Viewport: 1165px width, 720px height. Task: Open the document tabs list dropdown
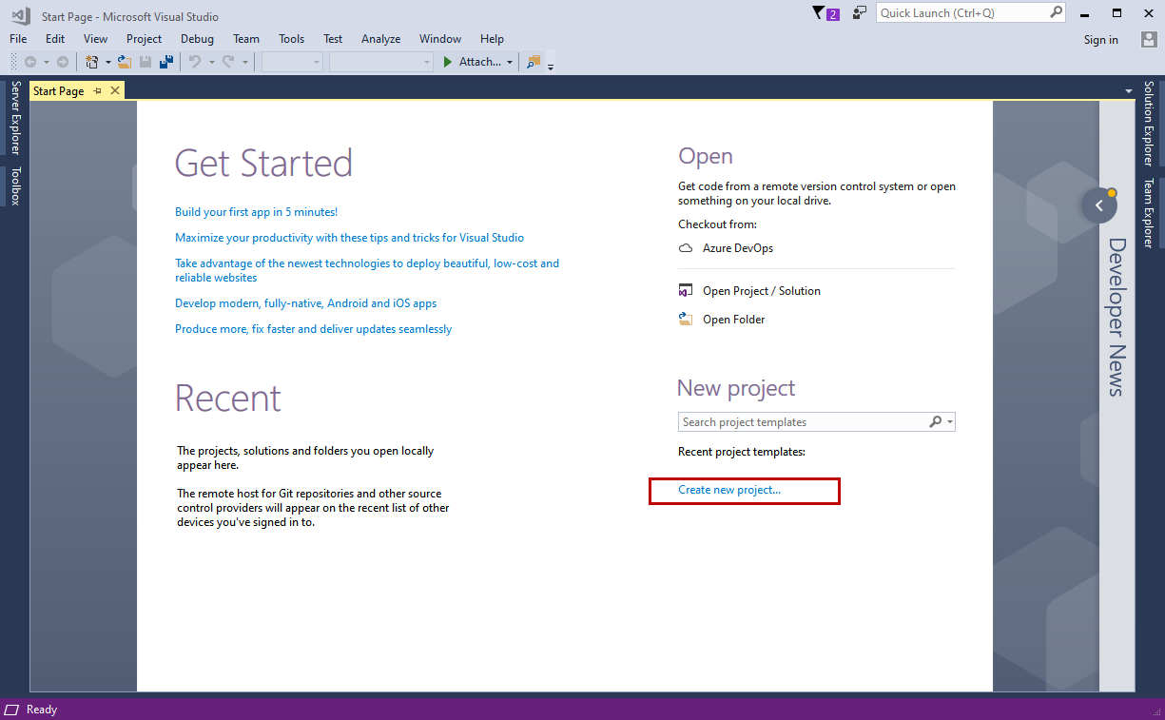click(x=1129, y=91)
